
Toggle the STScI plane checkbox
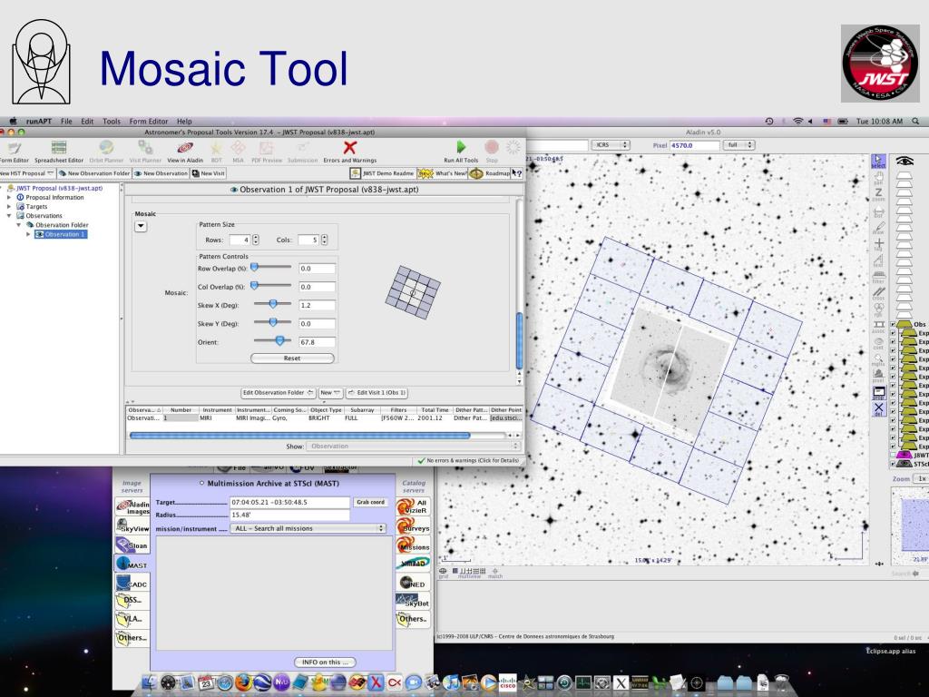point(893,464)
